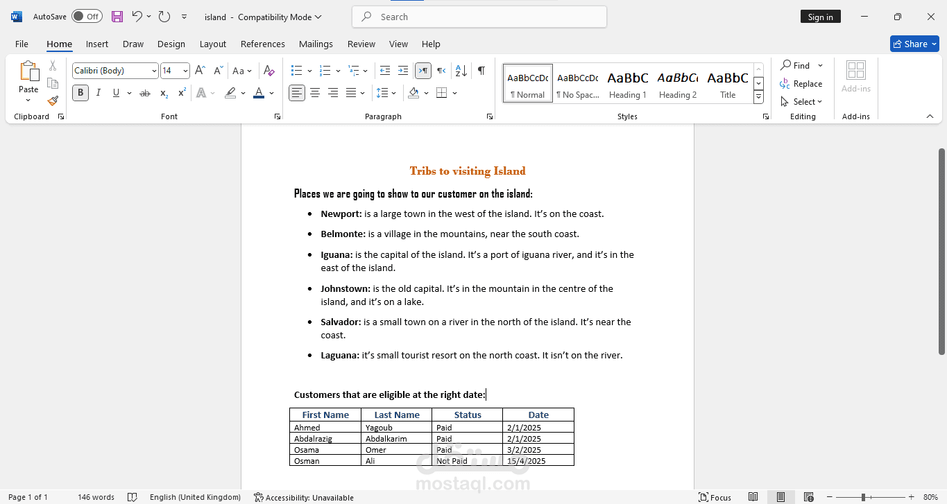The width and height of the screenshot is (947, 504).
Task: Click the Sign in button
Action: click(x=821, y=17)
